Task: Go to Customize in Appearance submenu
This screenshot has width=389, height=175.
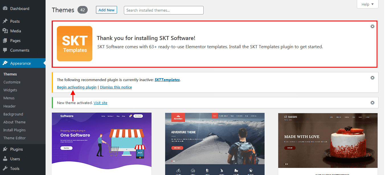Action: 12,82
